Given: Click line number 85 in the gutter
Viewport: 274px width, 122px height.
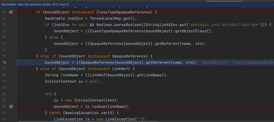Looking at the screenshot, I should [4, 119].
